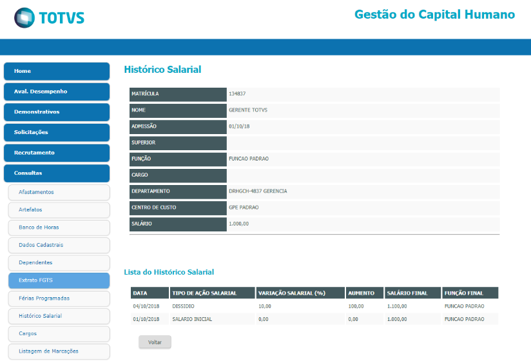
Task: Select the highlighted Extrato FGTS item
Action: click(x=59, y=280)
